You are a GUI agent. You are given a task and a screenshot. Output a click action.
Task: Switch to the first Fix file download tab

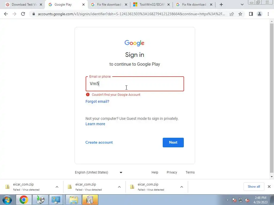(109, 5)
